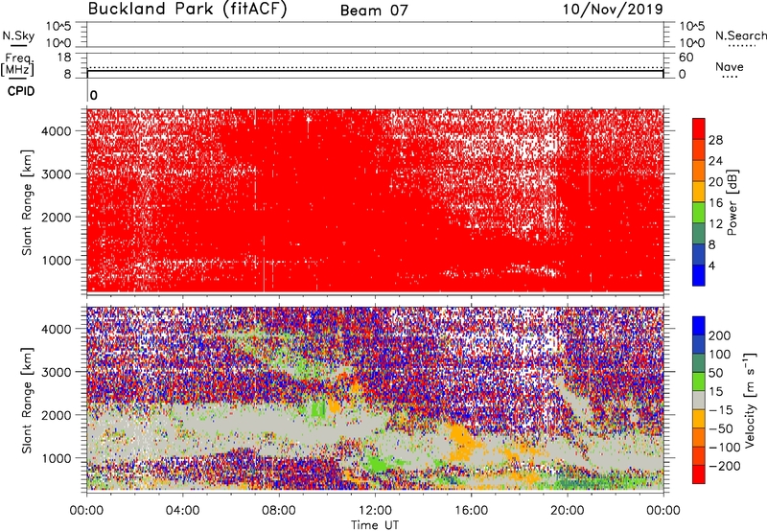Click the red top segment of Power colorbar
The height and width of the screenshot is (531, 767).
click(699, 129)
